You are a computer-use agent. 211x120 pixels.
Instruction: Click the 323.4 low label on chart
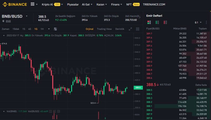[x=93, y=103]
